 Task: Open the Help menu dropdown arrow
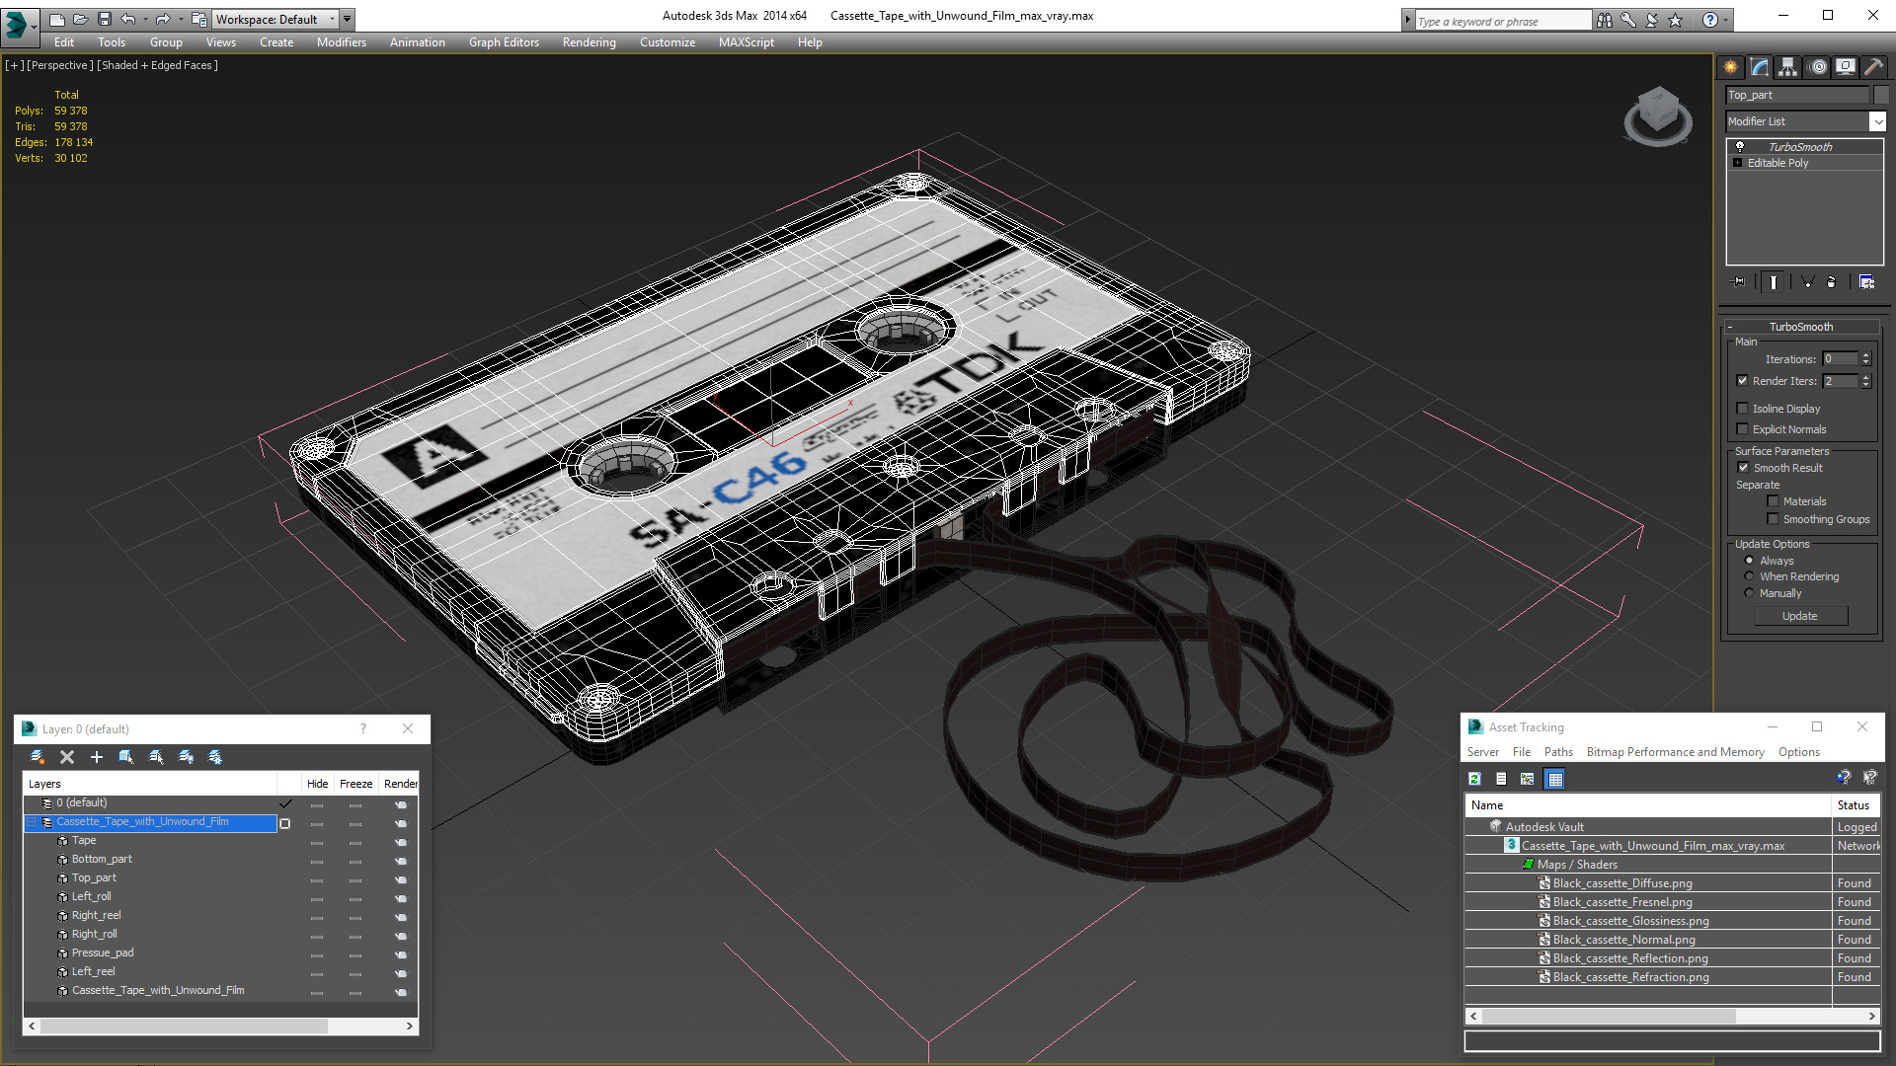[x=1725, y=20]
